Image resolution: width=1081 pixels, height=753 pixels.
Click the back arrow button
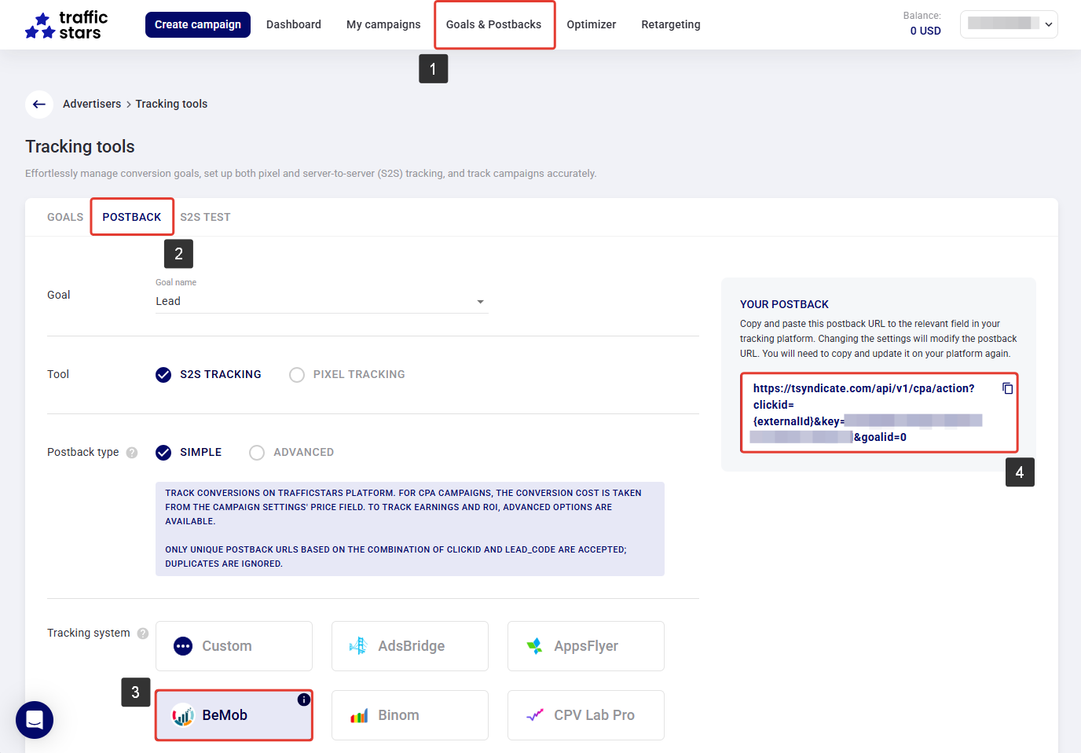point(39,104)
